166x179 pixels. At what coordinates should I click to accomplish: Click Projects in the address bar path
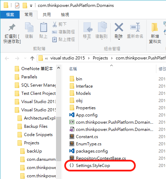pos(100,58)
